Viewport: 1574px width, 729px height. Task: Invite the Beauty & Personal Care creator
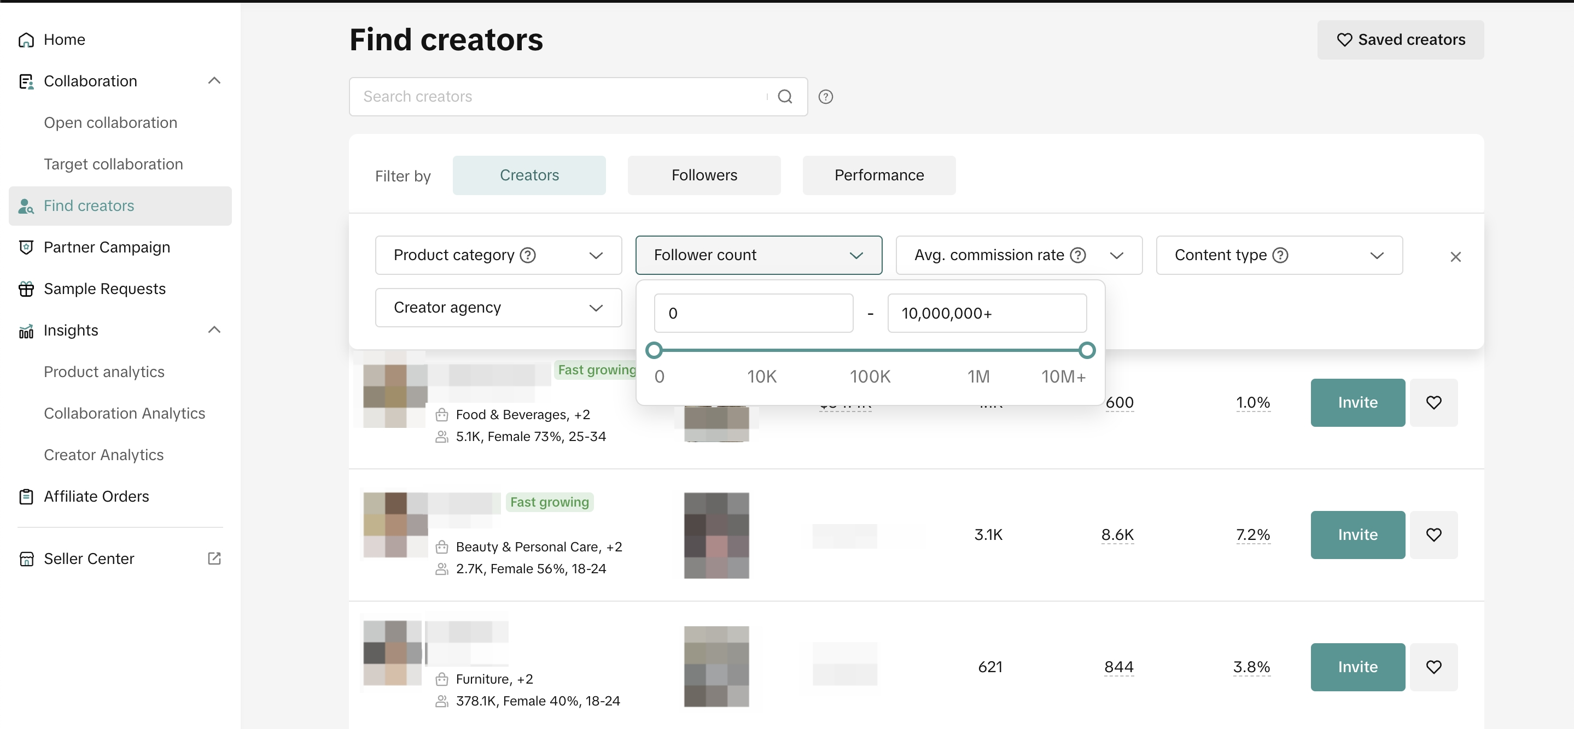[x=1357, y=535]
